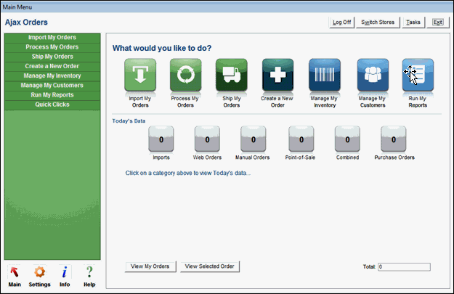The image size is (454, 294).
Task: Select Import My Orders in sidebar
Action: click(52, 38)
